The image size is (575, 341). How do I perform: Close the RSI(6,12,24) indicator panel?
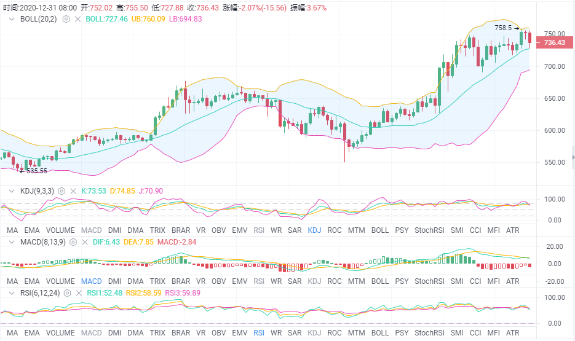79,292
